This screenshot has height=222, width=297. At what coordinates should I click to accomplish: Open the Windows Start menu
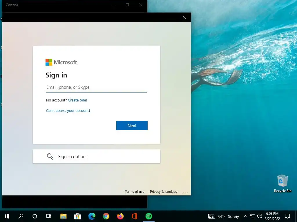point(7,216)
